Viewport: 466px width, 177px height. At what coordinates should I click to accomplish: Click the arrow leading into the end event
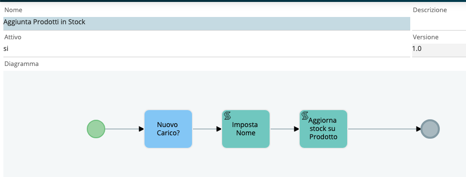pyautogui.click(x=384, y=129)
